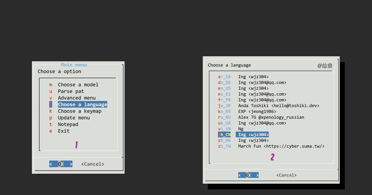Click Cancel in the language dialog

coord(287,175)
